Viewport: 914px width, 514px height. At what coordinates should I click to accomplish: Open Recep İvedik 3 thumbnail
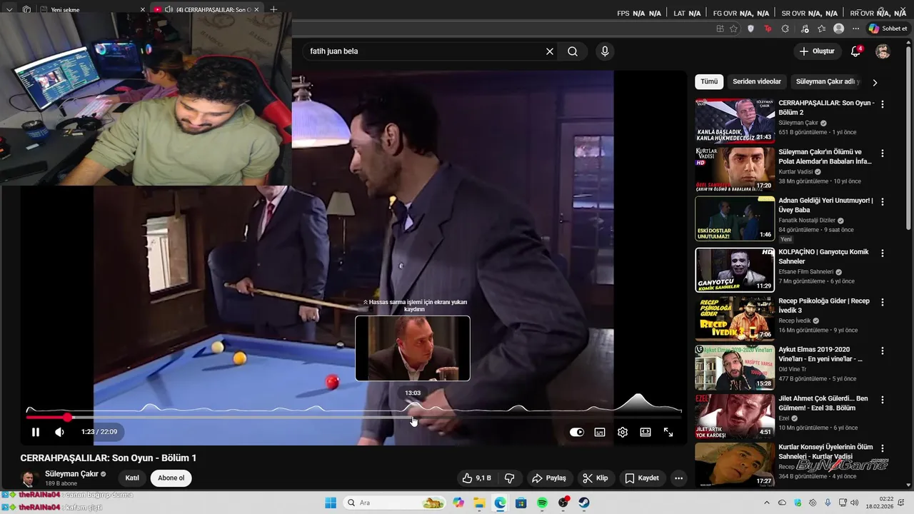[x=735, y=318]
